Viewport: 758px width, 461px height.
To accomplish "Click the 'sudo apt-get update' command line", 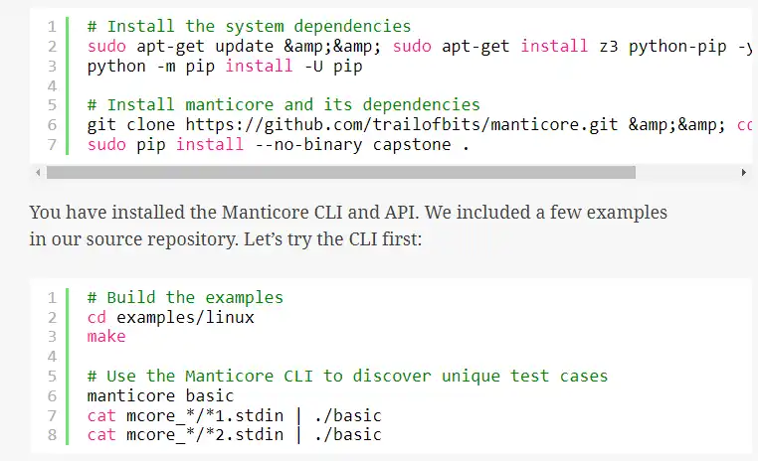I will [x=420, y=47].
